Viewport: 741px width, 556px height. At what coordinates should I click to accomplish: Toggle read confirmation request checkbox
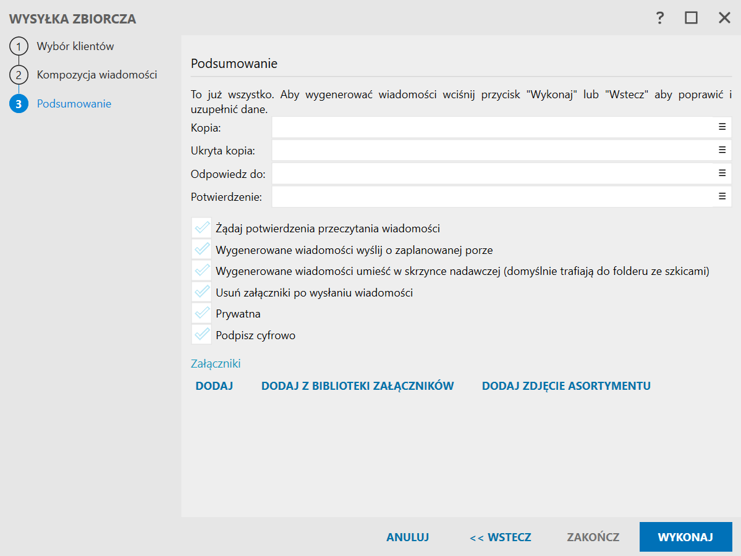pos(201,228)
